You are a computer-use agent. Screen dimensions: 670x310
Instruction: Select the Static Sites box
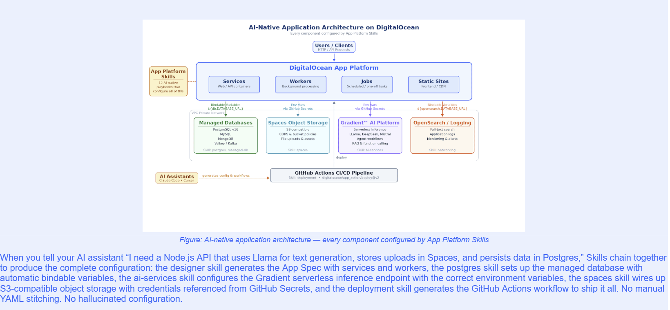(433, 84)
